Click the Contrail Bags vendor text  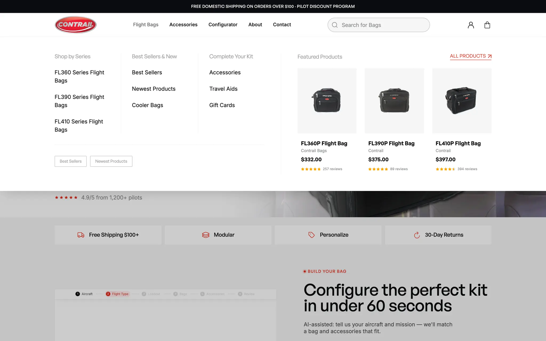pos(314,151)
